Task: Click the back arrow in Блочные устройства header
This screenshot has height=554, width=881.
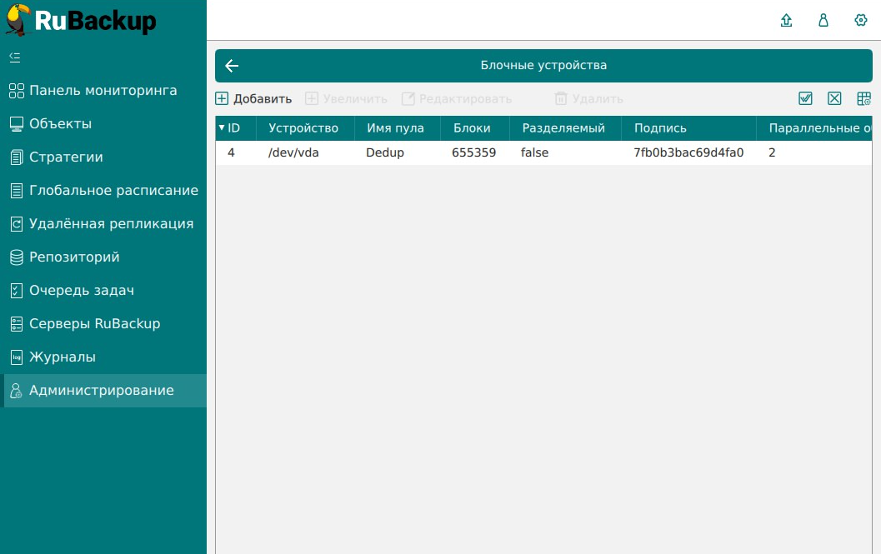Action: [232, 66]
